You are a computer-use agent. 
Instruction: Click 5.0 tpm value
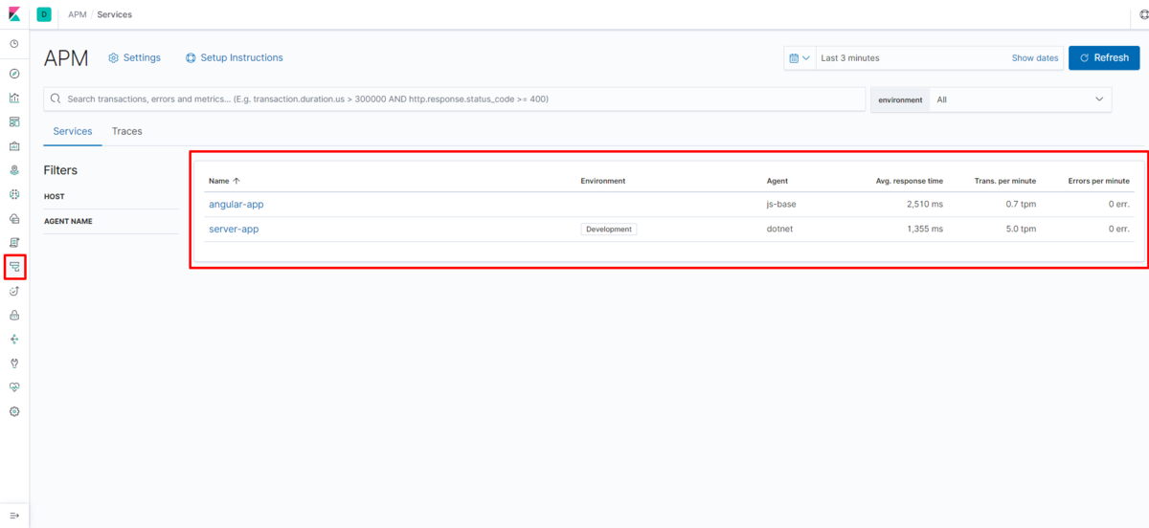pyautogui.click(x=1020, y=229)
